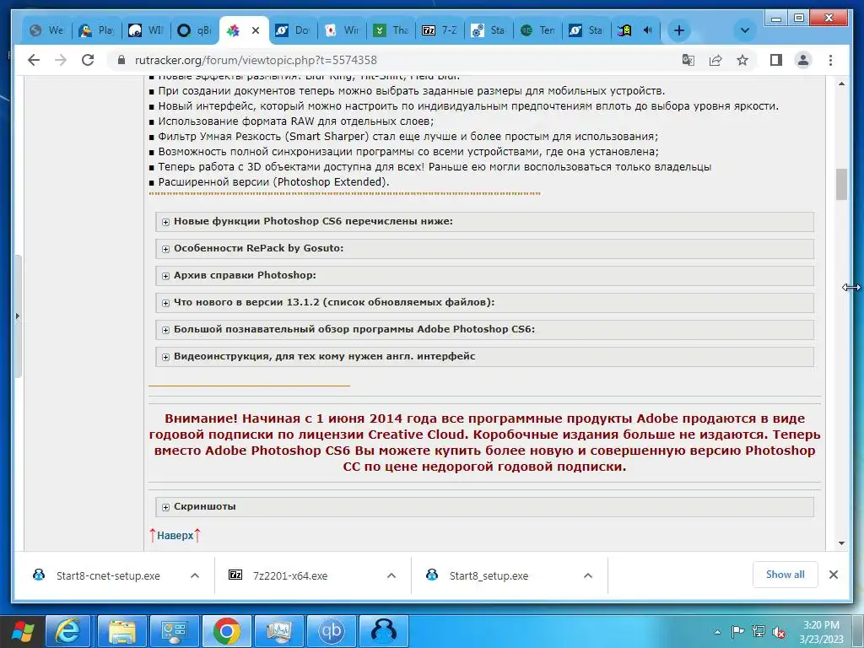Viewport: 864px width, 648px height.
Task: Open the translate page icon
Action: (x=688, y=60)
